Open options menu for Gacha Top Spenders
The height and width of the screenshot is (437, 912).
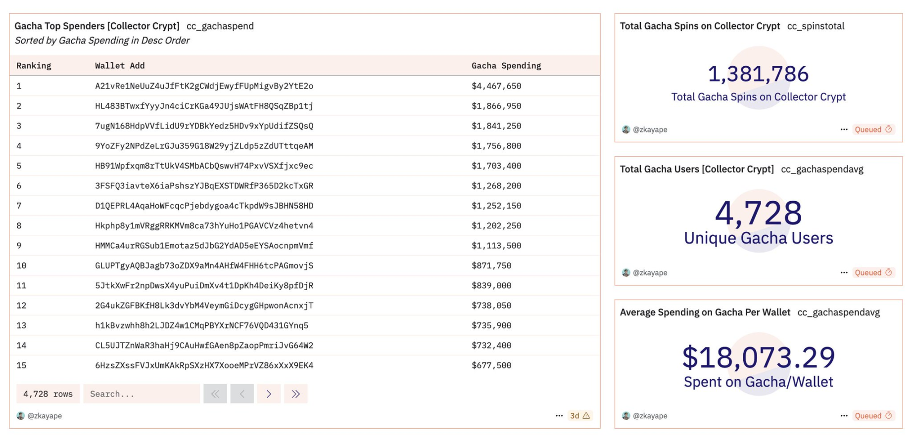(x=559, y=416)
